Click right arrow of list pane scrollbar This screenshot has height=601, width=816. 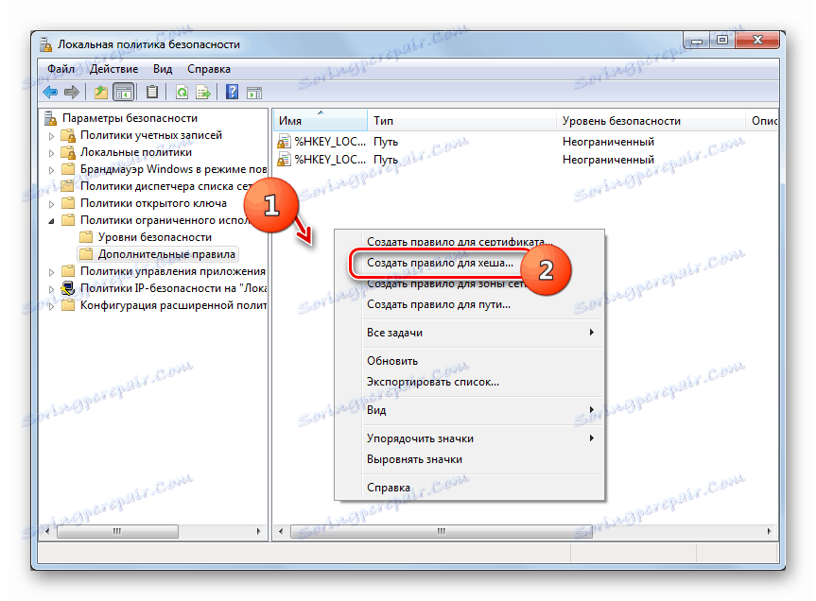[769, 531]
